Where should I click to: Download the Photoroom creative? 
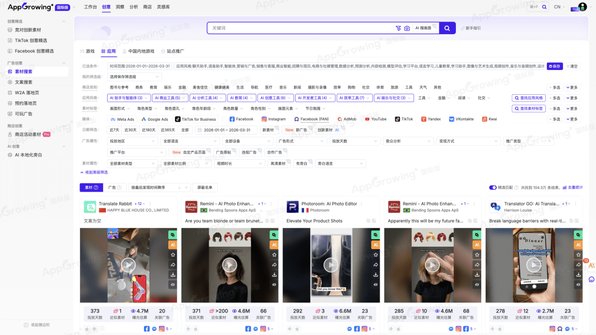pos(376,274)
